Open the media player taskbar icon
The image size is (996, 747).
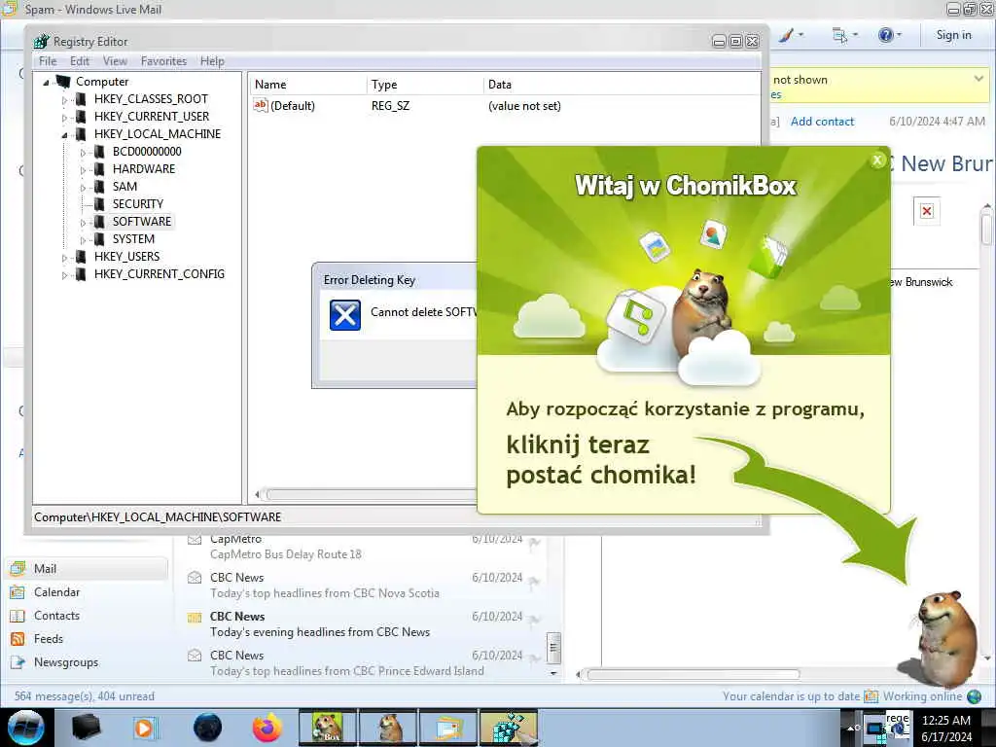pos(145,728)
